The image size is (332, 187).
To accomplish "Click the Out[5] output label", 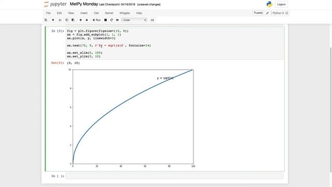I will click(58, 63).
